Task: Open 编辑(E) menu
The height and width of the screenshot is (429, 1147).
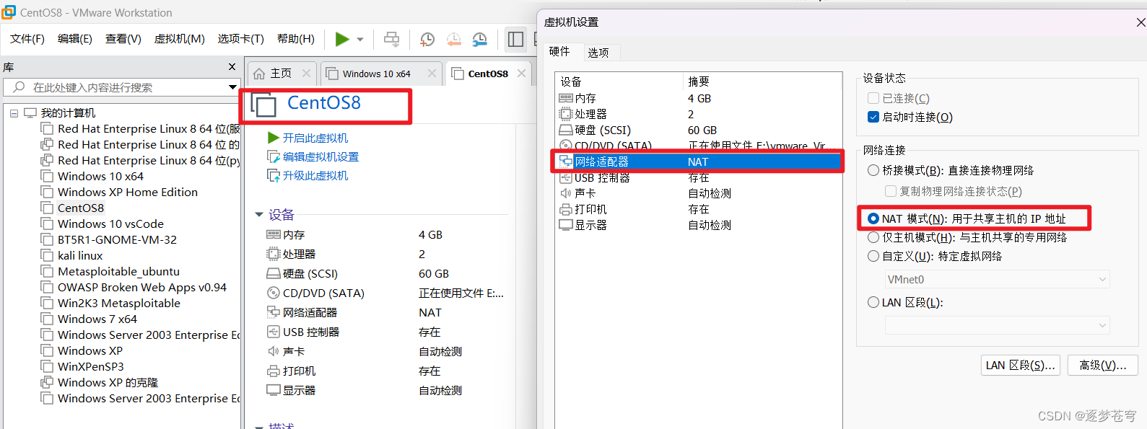Action: (75, 39)
